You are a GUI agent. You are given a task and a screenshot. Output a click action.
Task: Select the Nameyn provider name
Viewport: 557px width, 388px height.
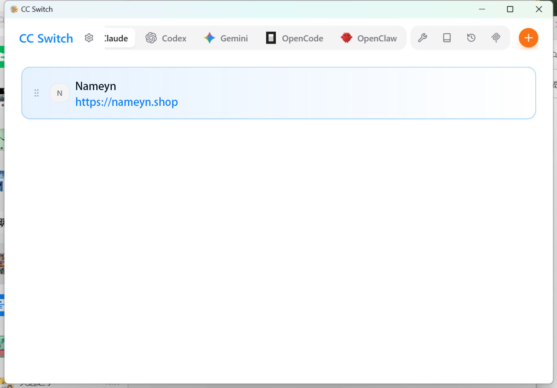95,86
